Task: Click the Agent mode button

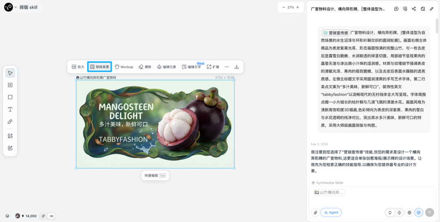Action: pos(331,213)
